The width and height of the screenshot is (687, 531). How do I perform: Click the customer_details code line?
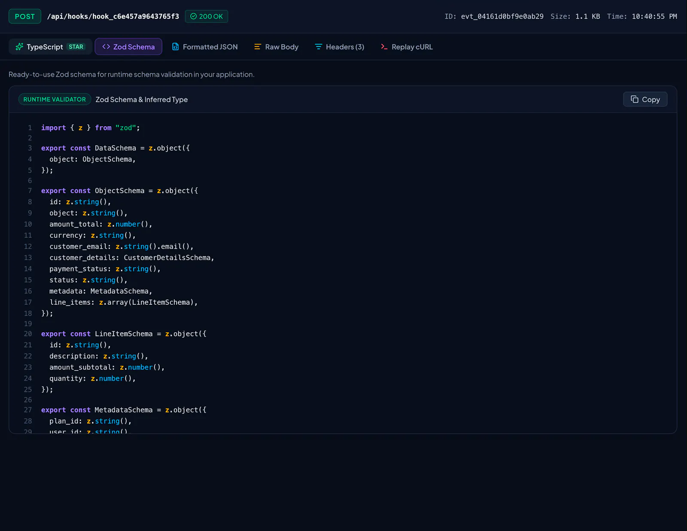[x=132, y=258]
